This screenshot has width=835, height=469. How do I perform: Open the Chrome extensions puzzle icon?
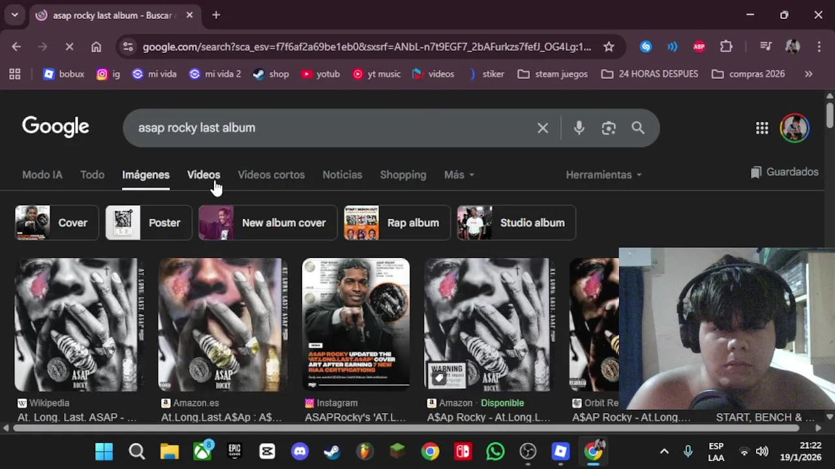(x=726, y=47)
